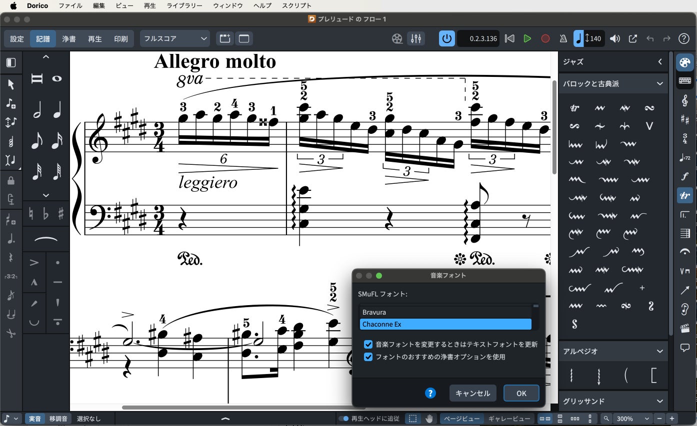Select the sixteenth note duration
Image resolution: width=697 pixels, height=426 pixels.
57,141
